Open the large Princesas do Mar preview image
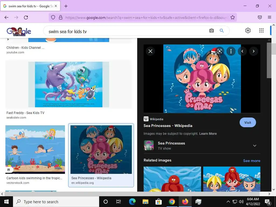Image resolution: width=276 pixels, height=207 pixels. [x=202, y=79]
